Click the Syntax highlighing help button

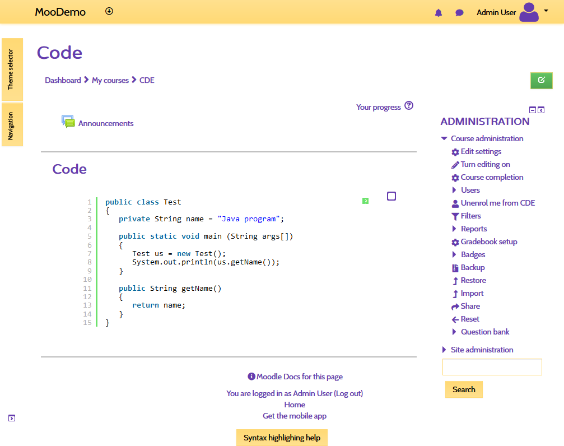click(282, 438)
